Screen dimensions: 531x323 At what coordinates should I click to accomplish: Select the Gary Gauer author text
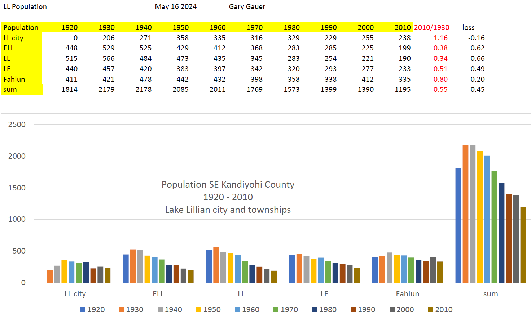(247, 6)
